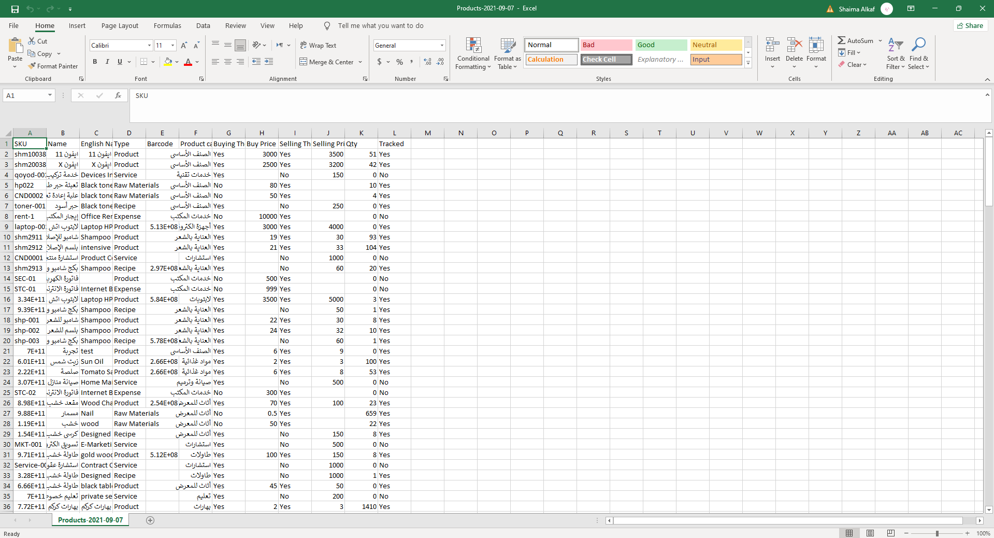
Task: Click the Tell me search box
Action: point(380,26)
